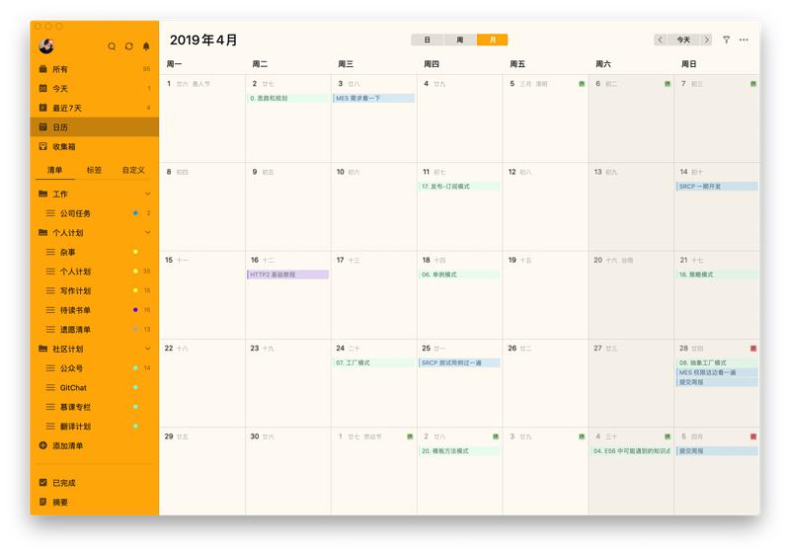790x555 pixels.
Task: Switch to the 清单 tab
Action: pos(55,170)
